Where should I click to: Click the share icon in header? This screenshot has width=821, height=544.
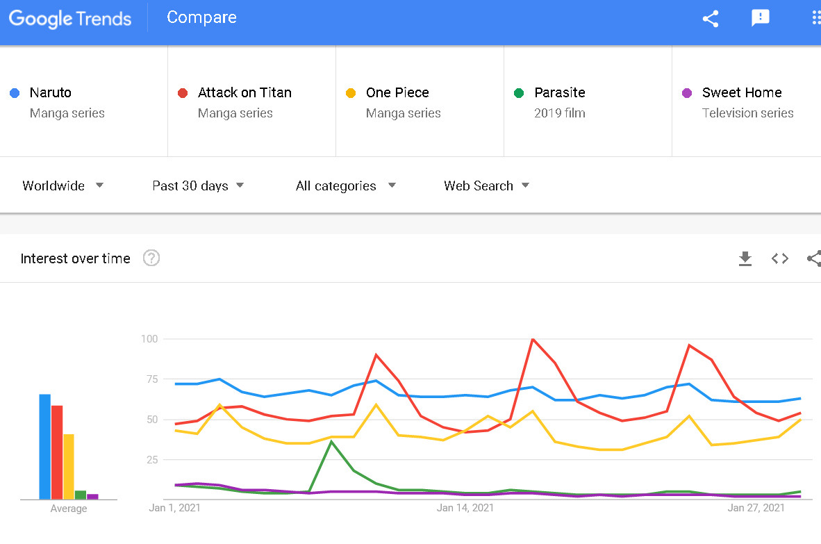pos(710,19)
